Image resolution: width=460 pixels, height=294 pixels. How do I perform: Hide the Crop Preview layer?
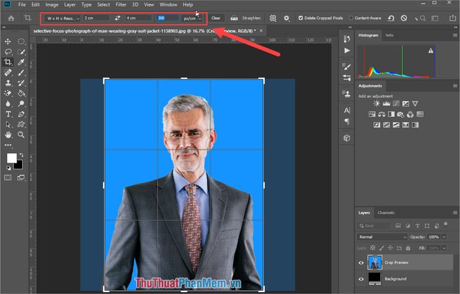tap(361, 262)
